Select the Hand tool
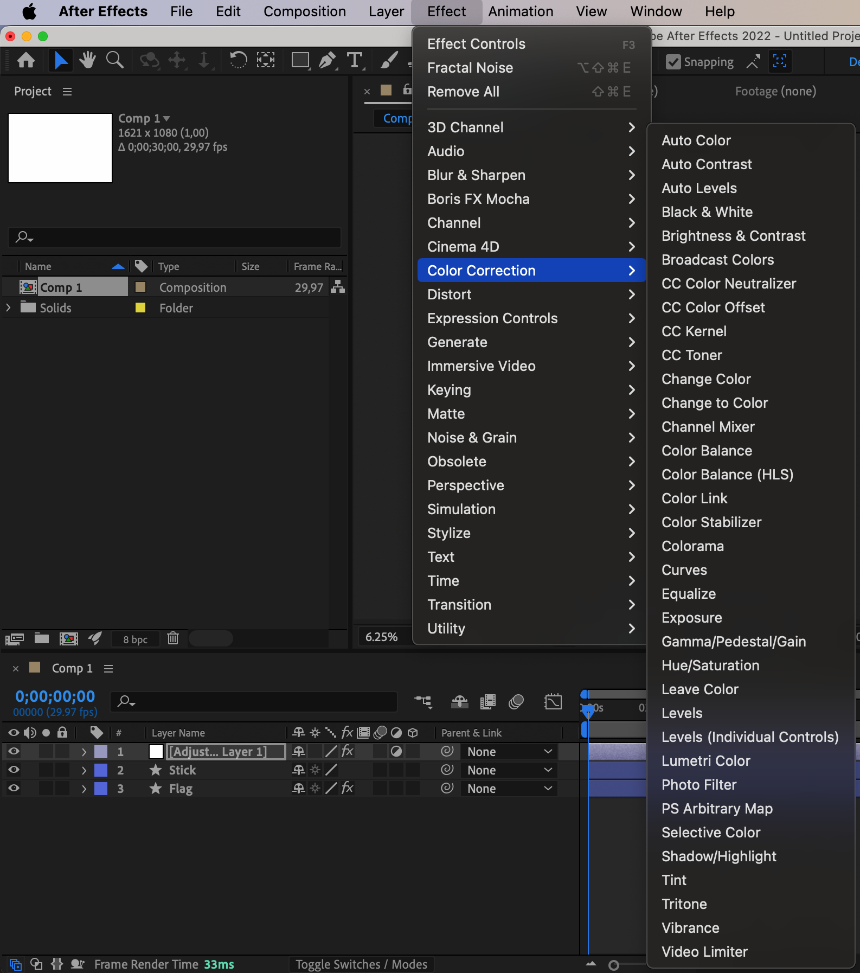 pyautogui.click(x=87, y=60)
